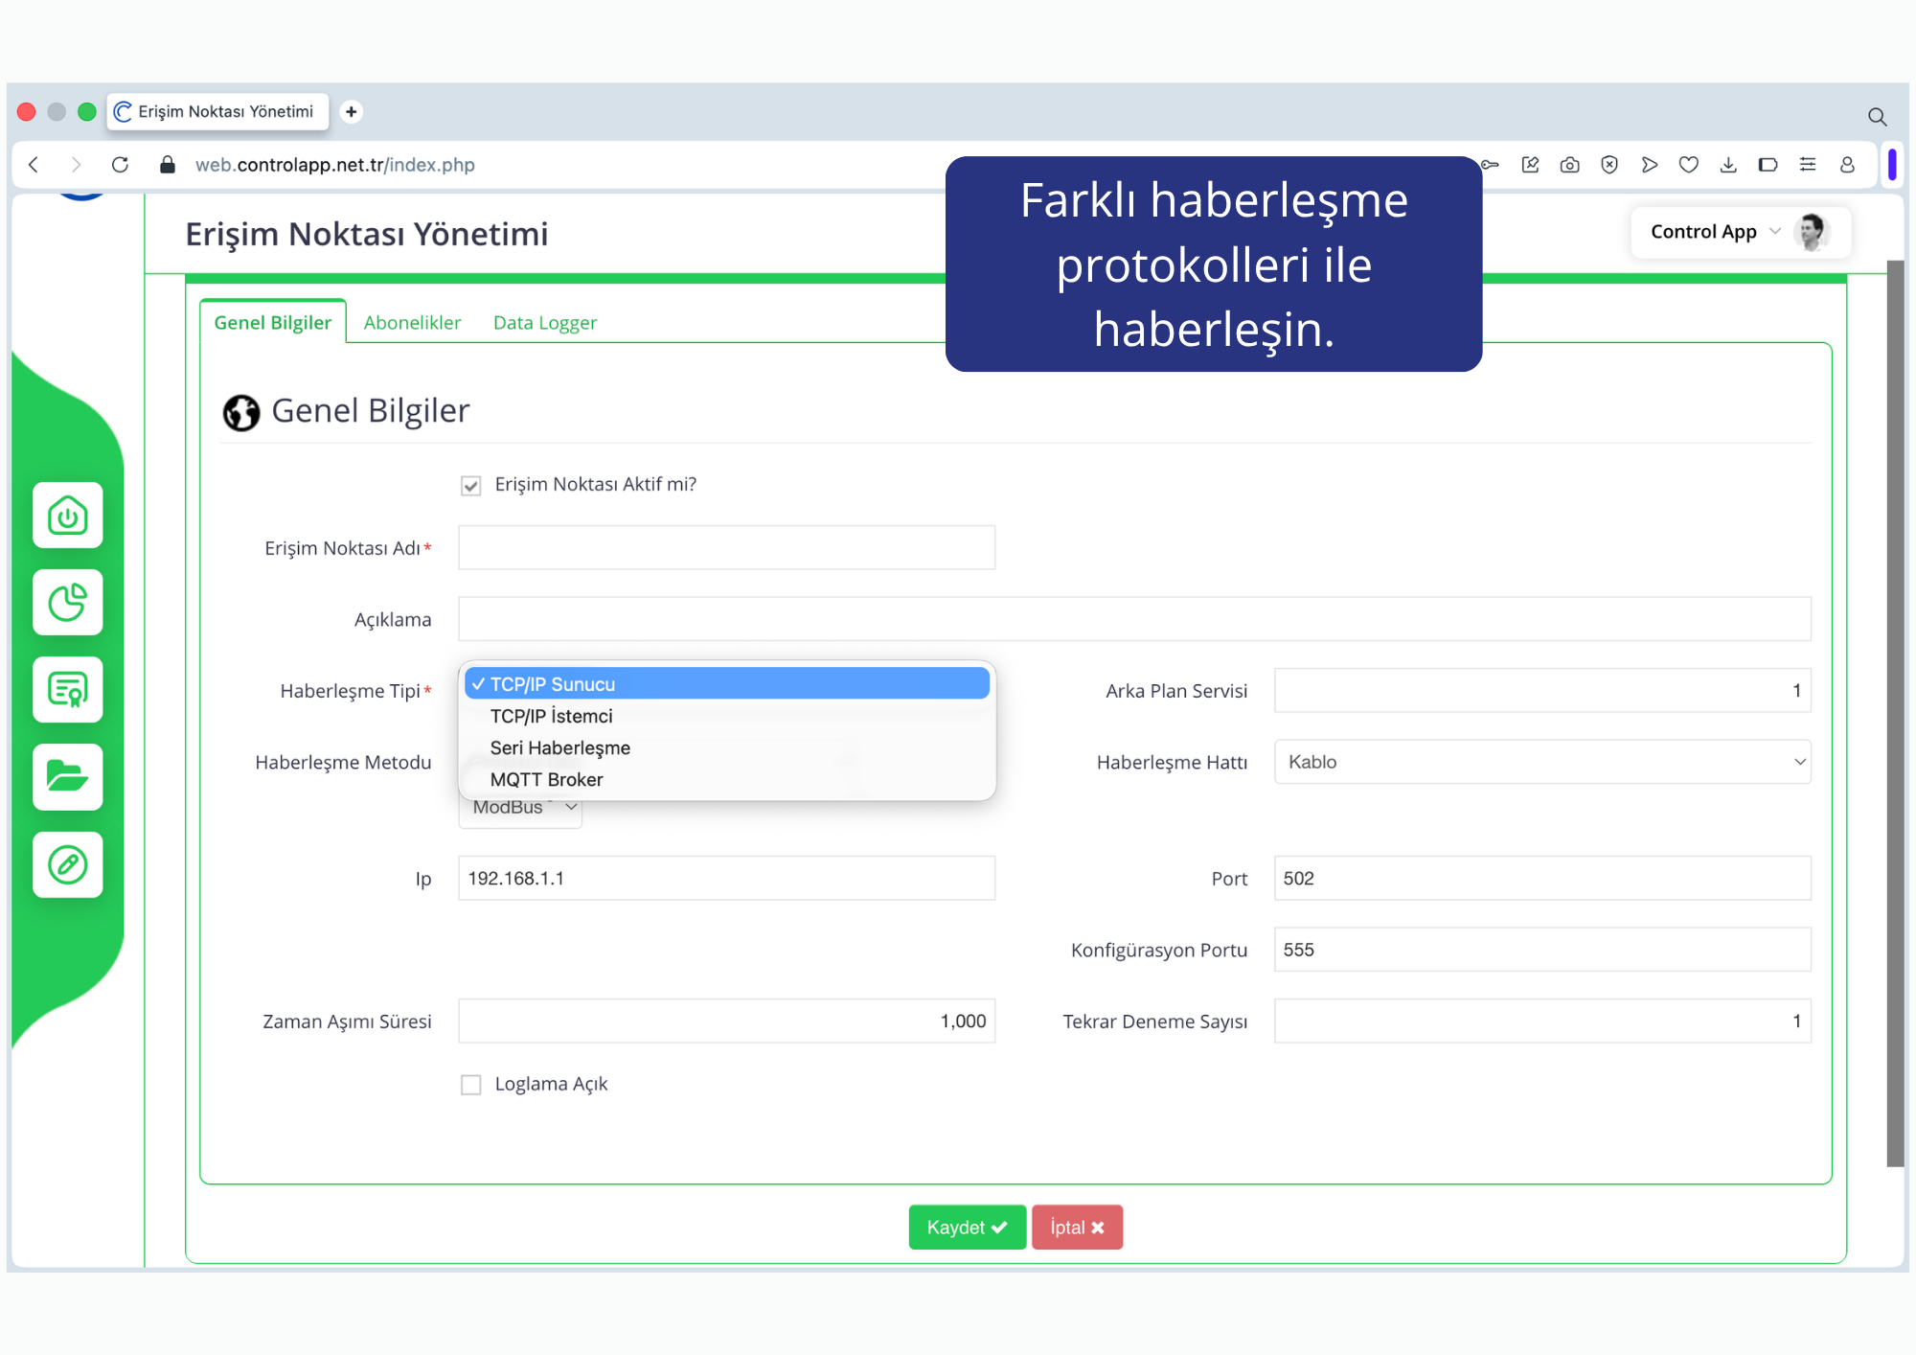
Task: Click the camera snapshot toolbar icon
Action: coord(1569,165)
